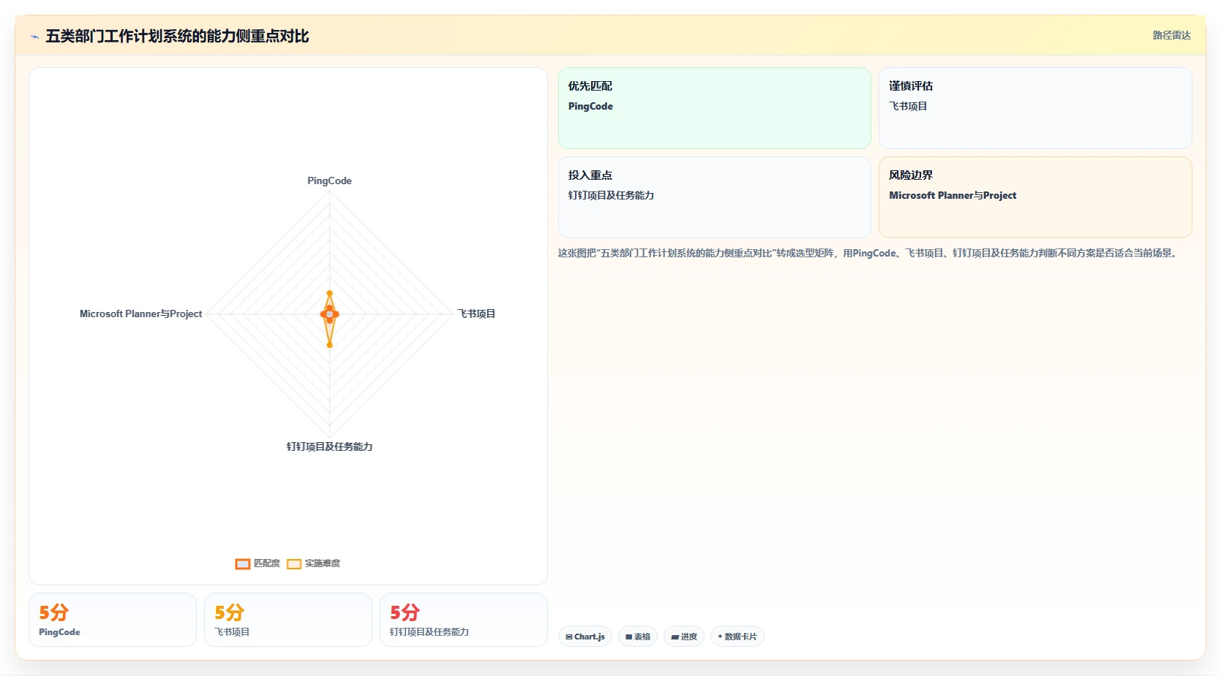Screen dimensions: 1221x676
Task: Open the 风险边界 Microsoft Planner card
Action: coord(1035,197)
